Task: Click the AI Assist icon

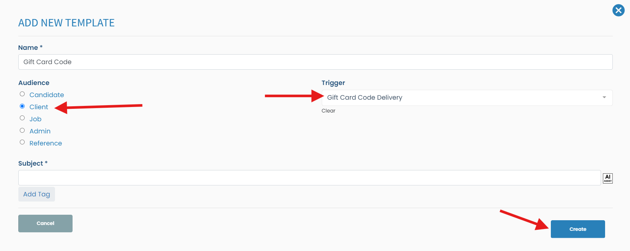Action: (607, 178)
